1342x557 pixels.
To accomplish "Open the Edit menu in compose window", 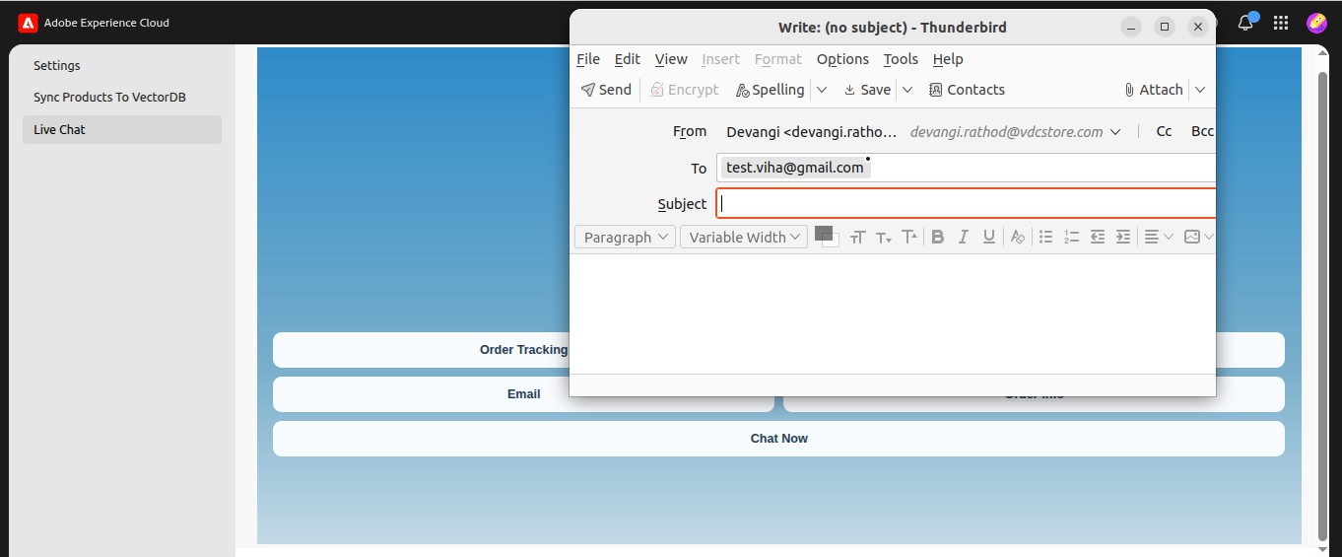I will (x=628, y=59).
